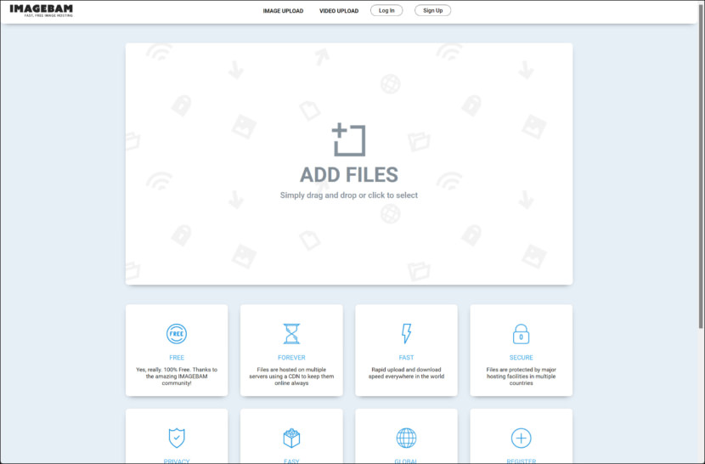The width and height of the screenshot is (705, 464).
Task: Click the FAST feature card description
Action: (x=406, y=373)
